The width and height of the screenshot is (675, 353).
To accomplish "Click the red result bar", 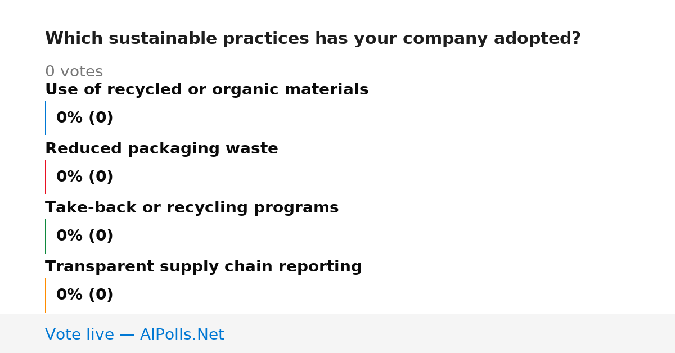I will point(45,177).
